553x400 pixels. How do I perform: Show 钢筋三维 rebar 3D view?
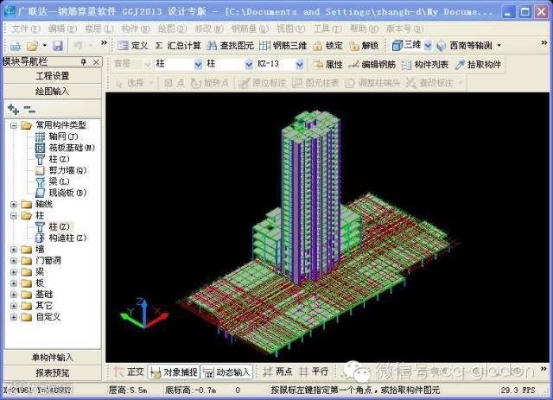coord(283,46)
